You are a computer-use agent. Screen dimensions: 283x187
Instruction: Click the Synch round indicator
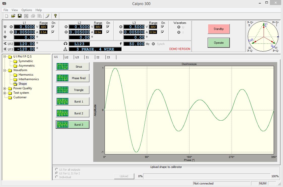153,44
